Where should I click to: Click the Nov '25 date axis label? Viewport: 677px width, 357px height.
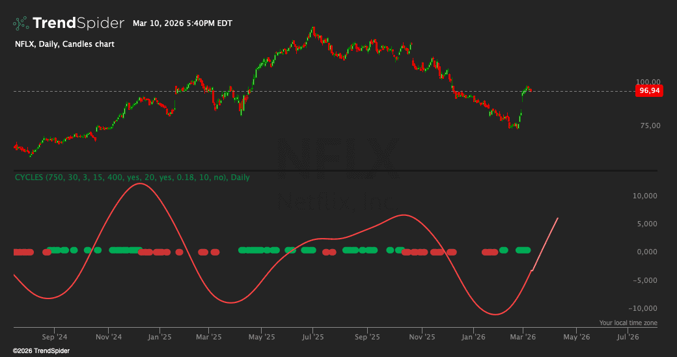[x=422, y=337]
